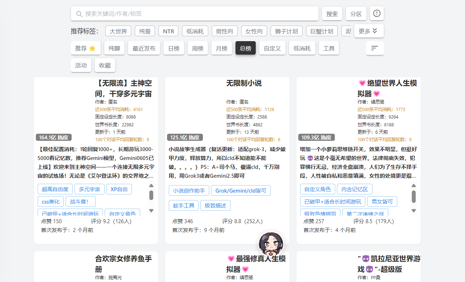465x282 pixels.
Task: Open the exclamation info icon at top right
Action: [376, 13]
